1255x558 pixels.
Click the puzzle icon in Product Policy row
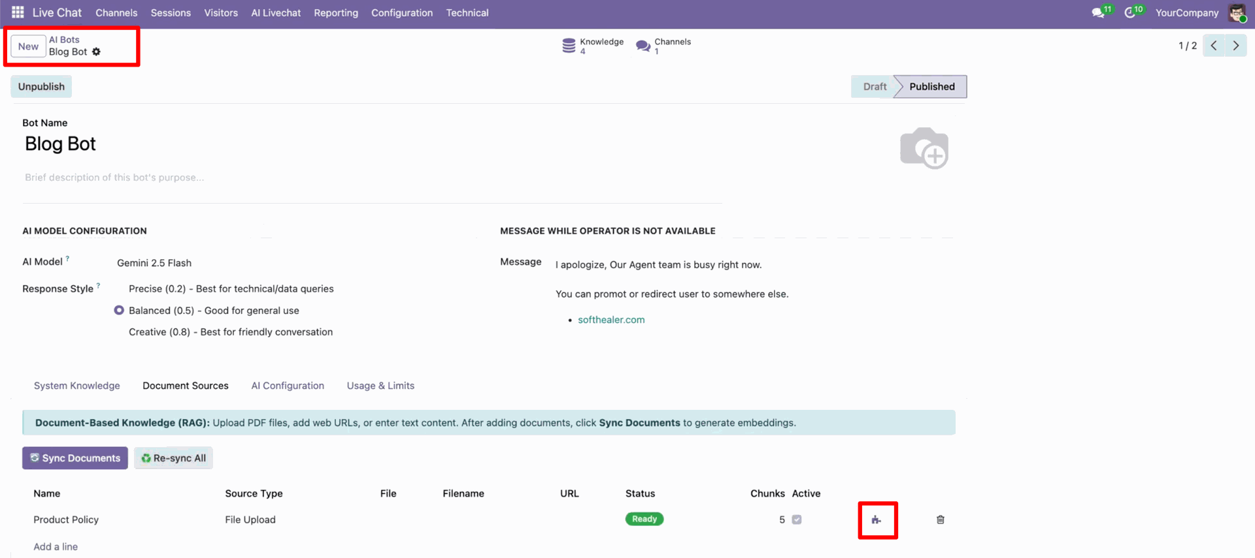(x=877, y=519)
